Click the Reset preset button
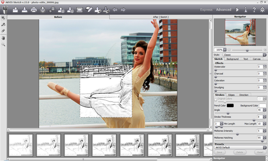Image resolution: width=268 pixels, height=161 pixels. click(x=260, y=152)
